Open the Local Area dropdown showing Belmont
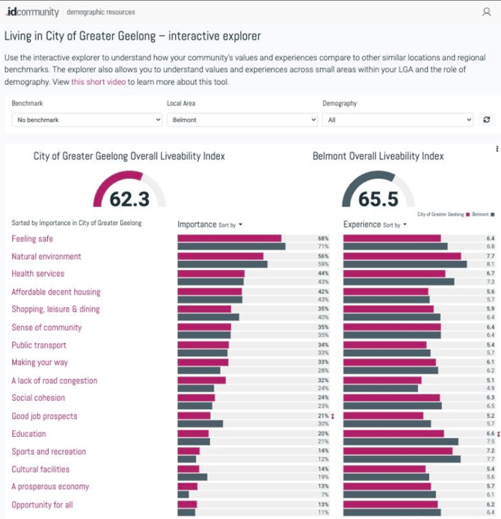This screenshot has width=501, height=519. coord(242,120)
